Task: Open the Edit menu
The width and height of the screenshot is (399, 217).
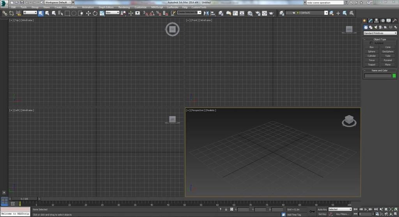Action: coord(14,7)
